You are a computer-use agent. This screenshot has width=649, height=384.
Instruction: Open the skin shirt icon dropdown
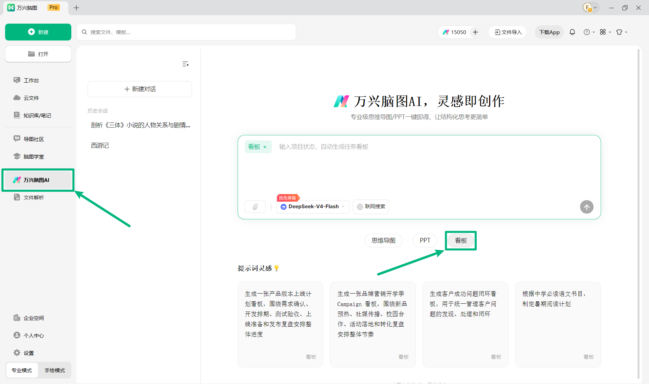tap(621, 32)
